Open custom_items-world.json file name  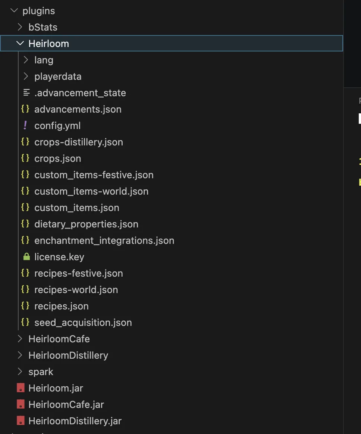coord(91,191)
